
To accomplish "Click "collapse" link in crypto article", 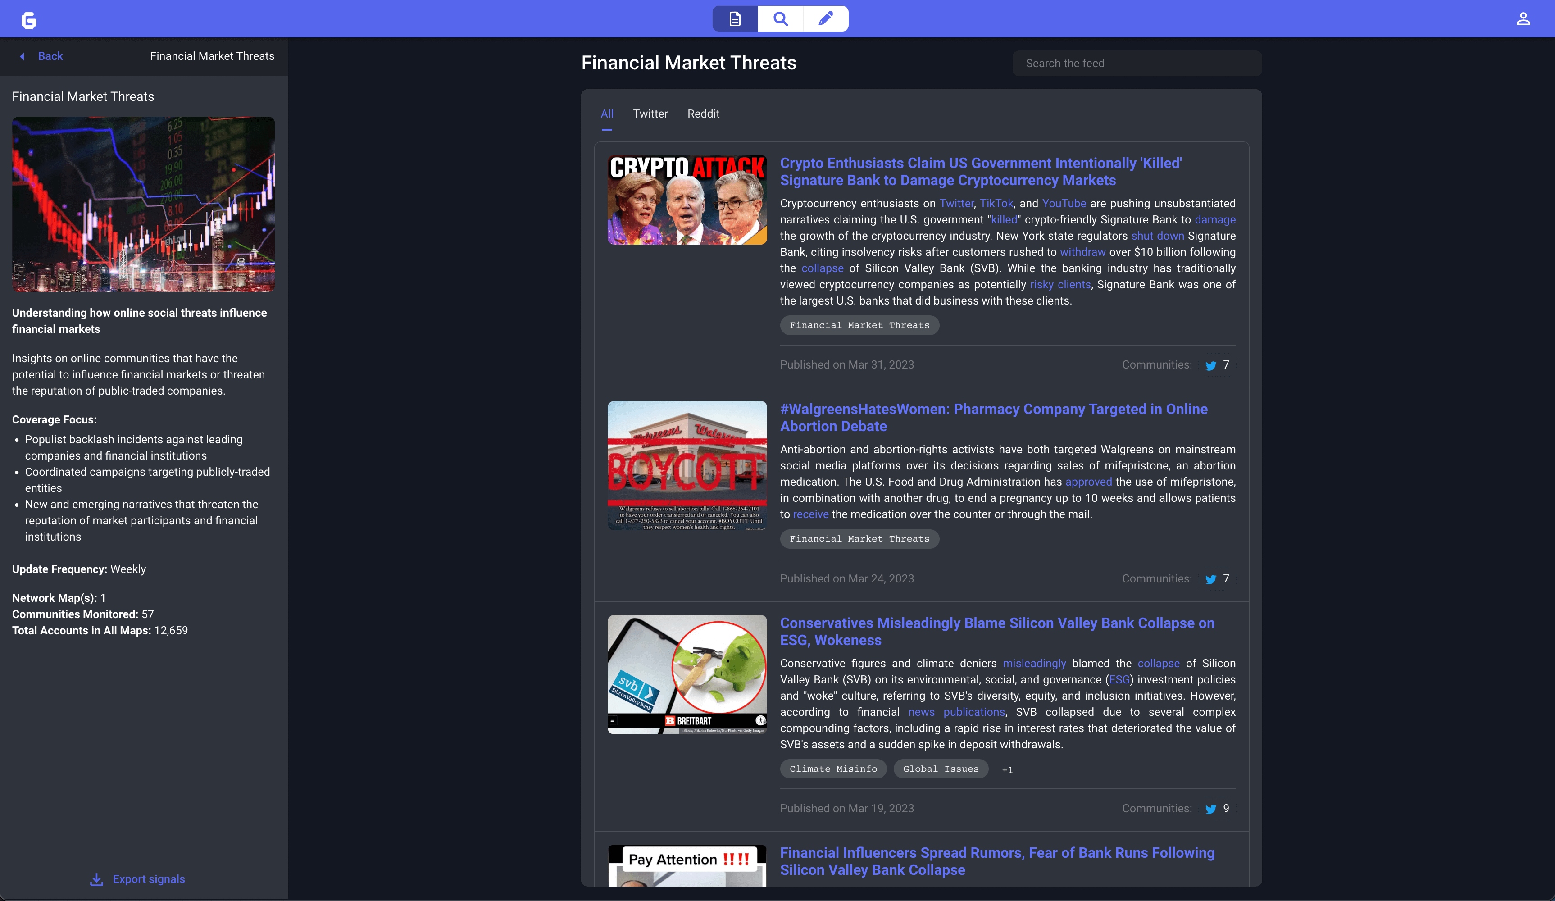I will click(x=822, y=268).
